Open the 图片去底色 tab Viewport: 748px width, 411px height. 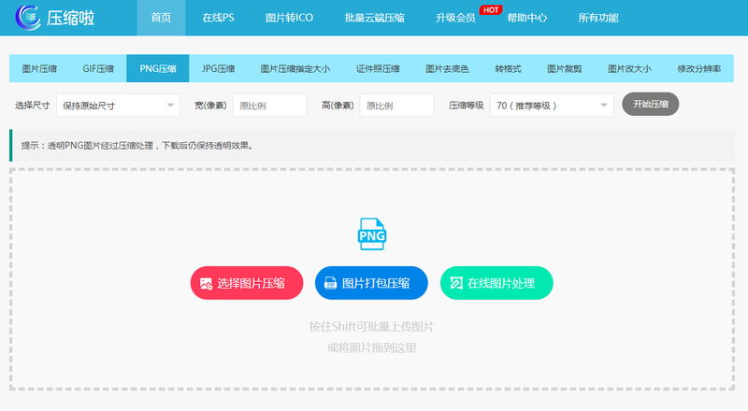447,69
